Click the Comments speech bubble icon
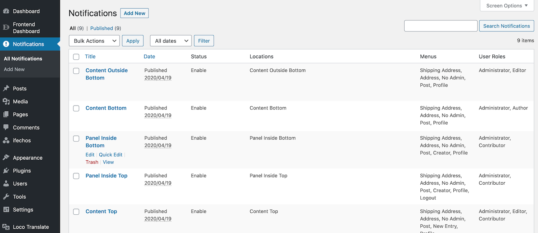This screenshot has width=538, height=233. tap(6, 127)
